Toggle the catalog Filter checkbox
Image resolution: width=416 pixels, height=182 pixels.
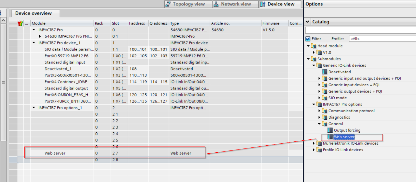(x=308, y=39)
